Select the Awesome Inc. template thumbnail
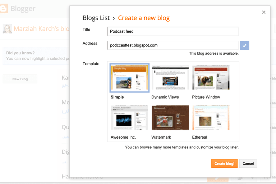Viewport: 276px width, 184px height. coord(129,117)
